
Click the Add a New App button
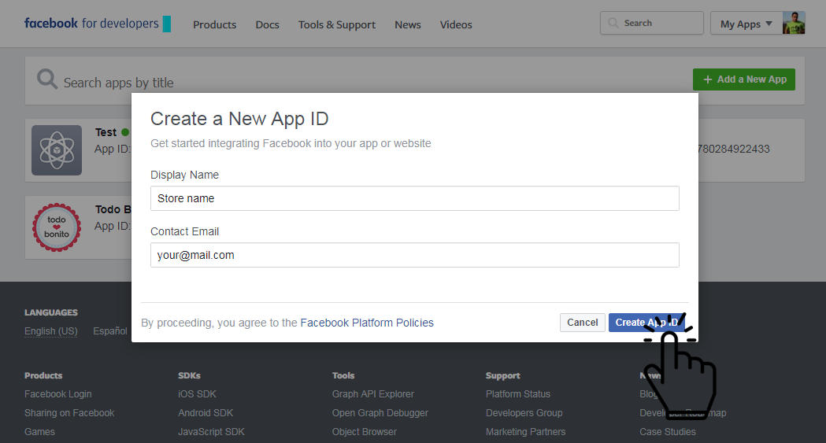[743, 79]
